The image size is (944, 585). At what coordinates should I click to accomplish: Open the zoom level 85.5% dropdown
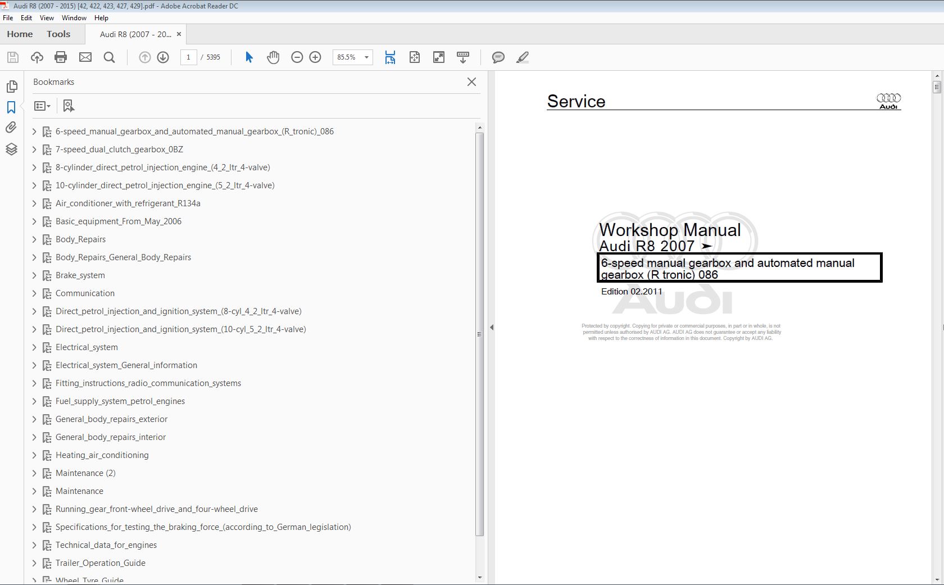(x=366, y=57)
